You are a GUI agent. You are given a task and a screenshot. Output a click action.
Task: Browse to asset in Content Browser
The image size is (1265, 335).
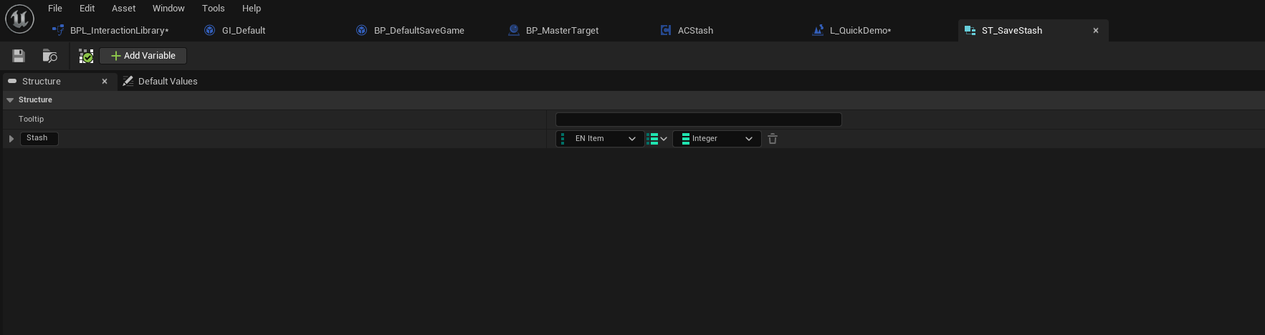49,56
